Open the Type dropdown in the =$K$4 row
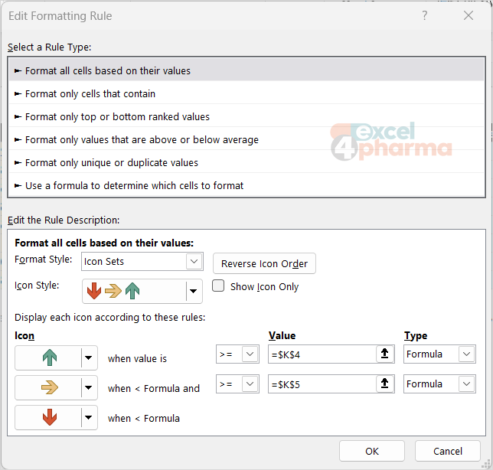Screen dimensions: 493x470 [439, 354]
